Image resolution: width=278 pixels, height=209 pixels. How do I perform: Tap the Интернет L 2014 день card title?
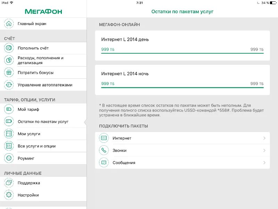125,39
